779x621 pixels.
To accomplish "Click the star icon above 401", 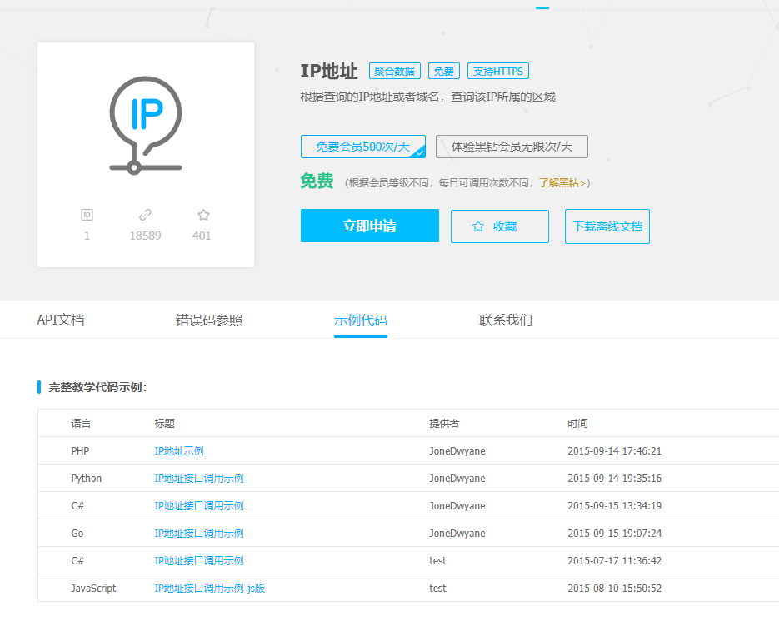I will pyautogui.click(x=203, y=215).
